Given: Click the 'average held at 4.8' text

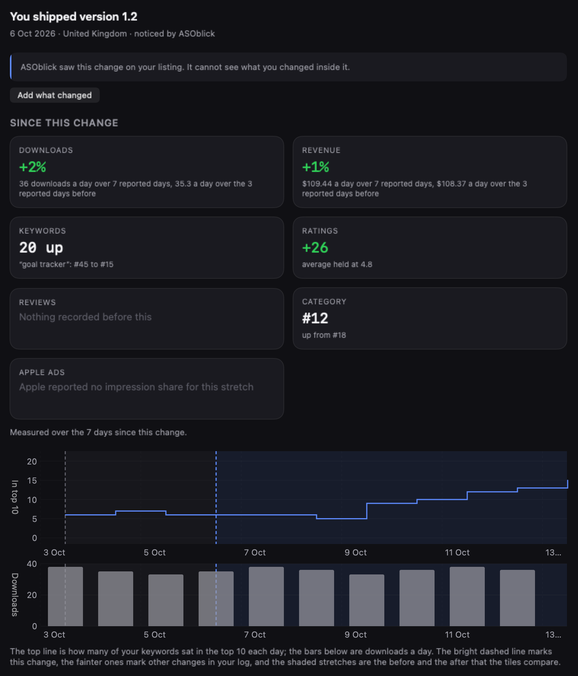Looking at the screenshot, I should click(x=337, y=264).
